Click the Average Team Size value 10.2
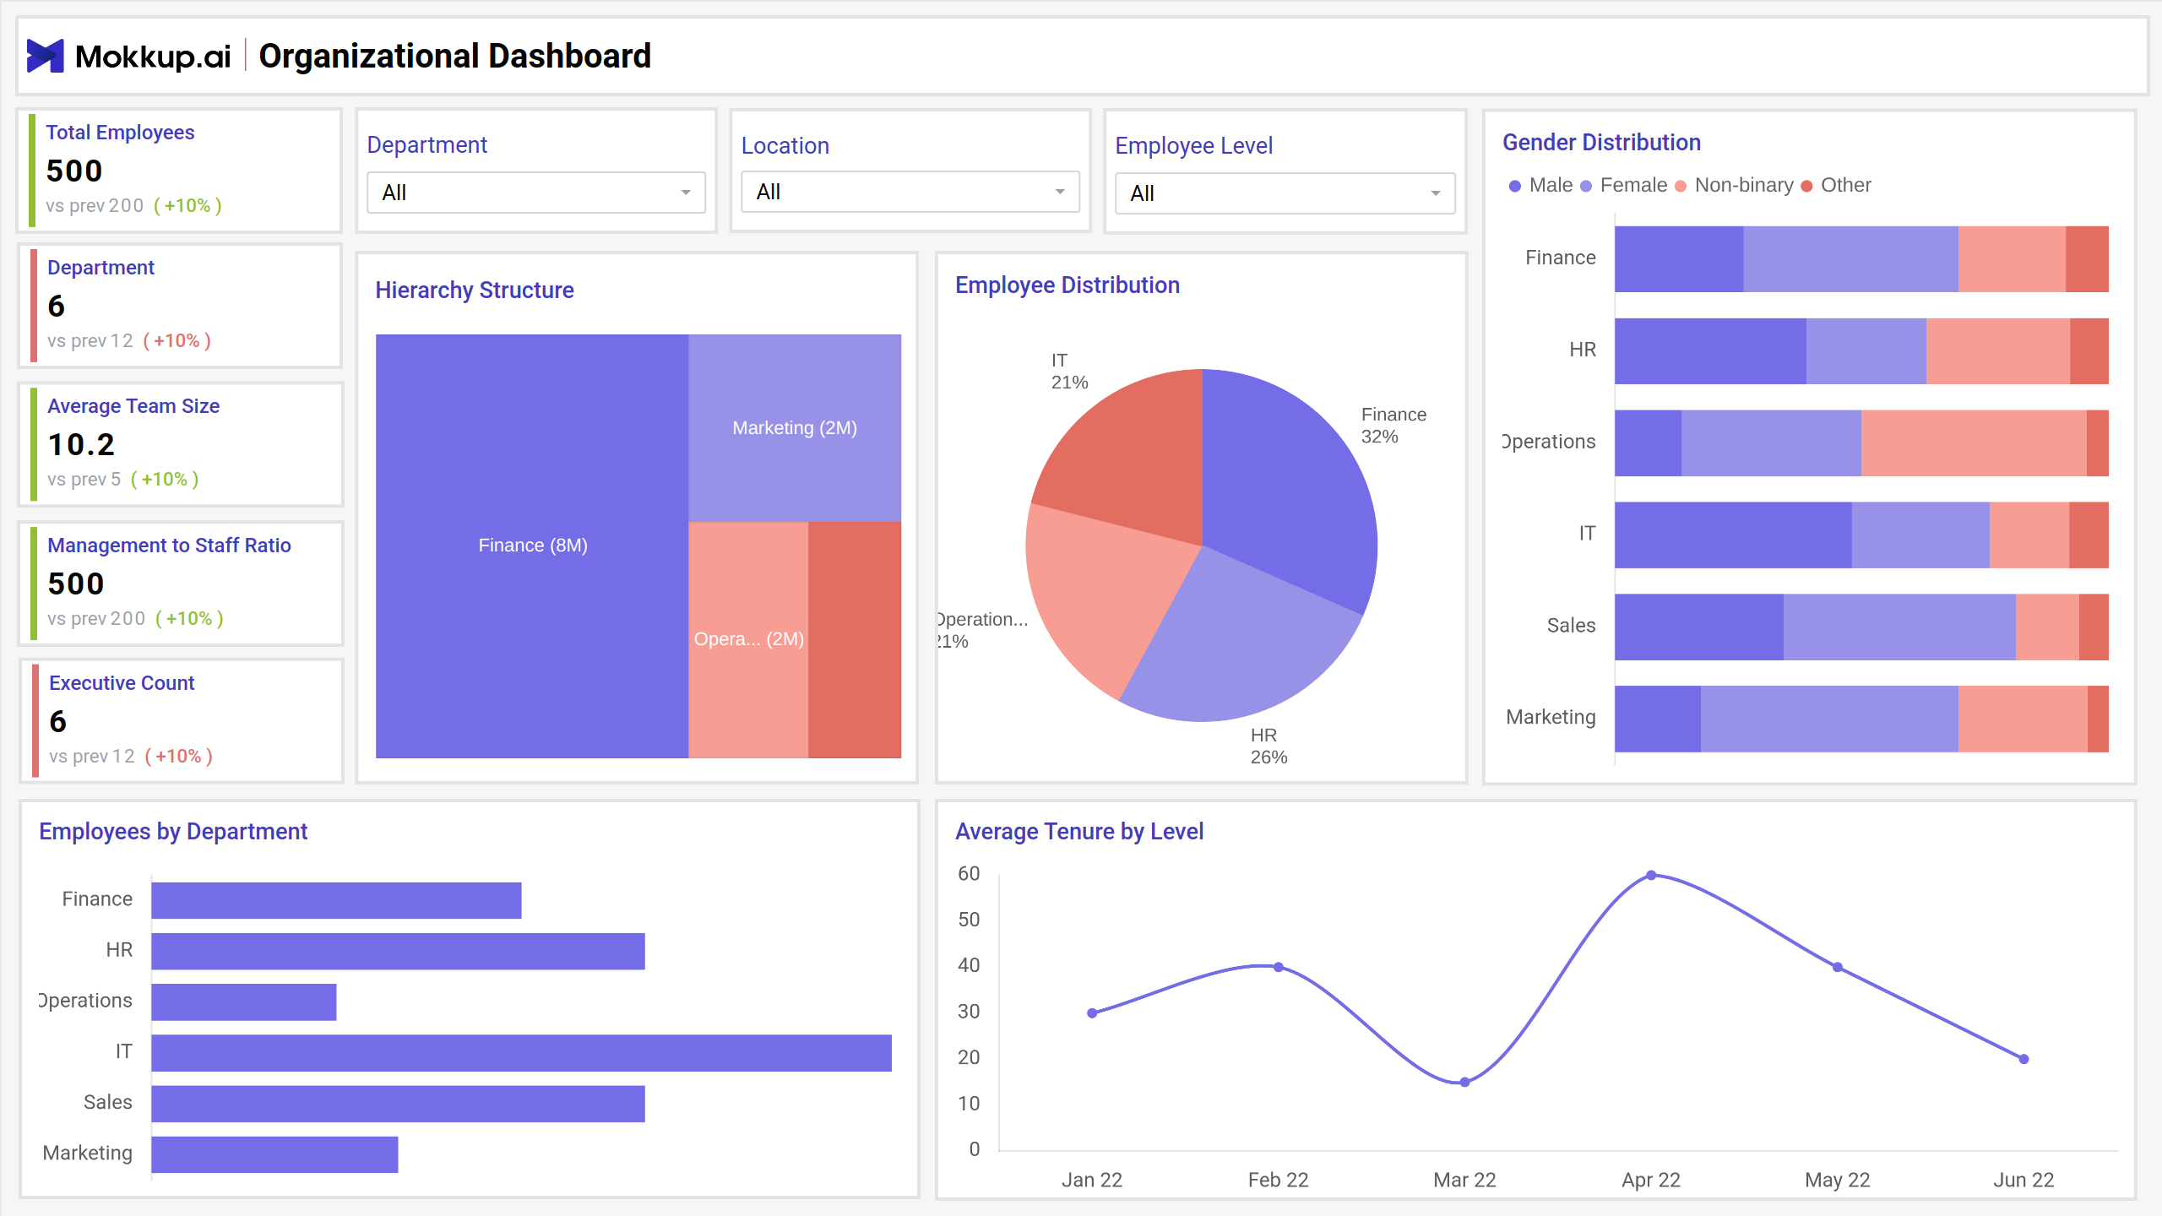Screen dimensions: 2162x1216 coord(81,444)
